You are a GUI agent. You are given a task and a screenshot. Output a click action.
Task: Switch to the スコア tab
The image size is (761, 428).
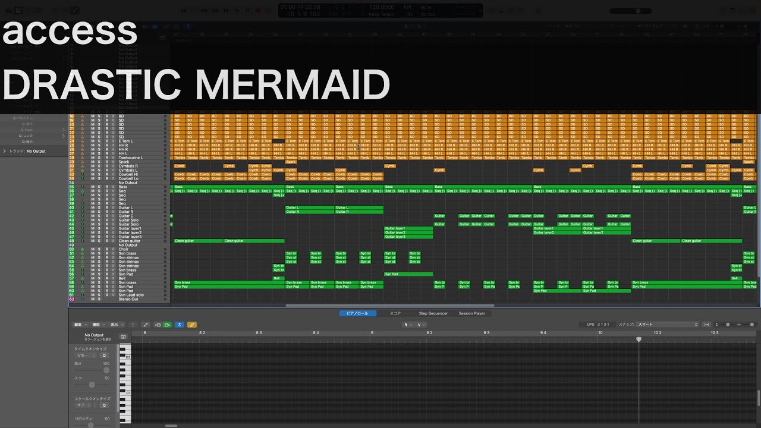pyautogui.click(x=395, y=313)
